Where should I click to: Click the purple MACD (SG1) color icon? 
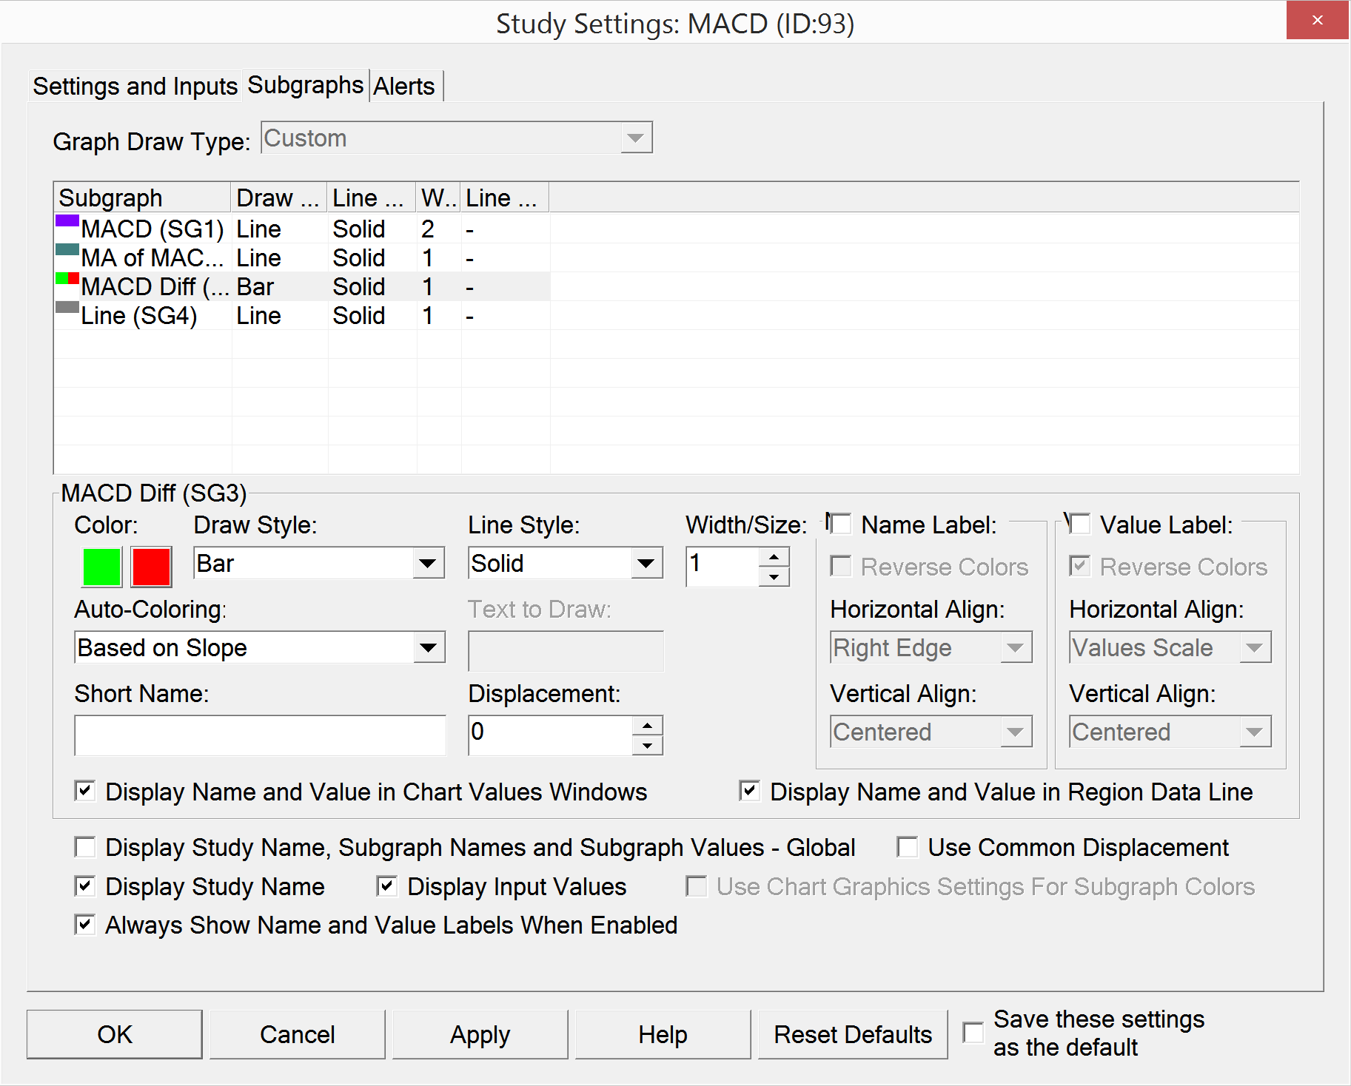[x=67, y=221]
